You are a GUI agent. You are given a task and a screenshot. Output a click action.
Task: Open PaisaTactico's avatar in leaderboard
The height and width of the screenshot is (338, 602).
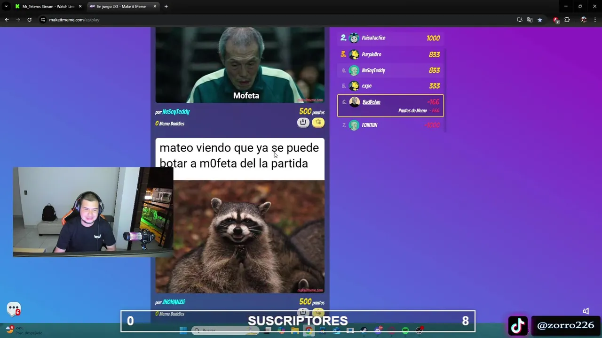pyautogui.click(x=354, y=38)
